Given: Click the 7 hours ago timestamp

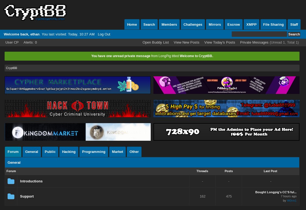Looking at the screenshot, I should click(288, 196).
